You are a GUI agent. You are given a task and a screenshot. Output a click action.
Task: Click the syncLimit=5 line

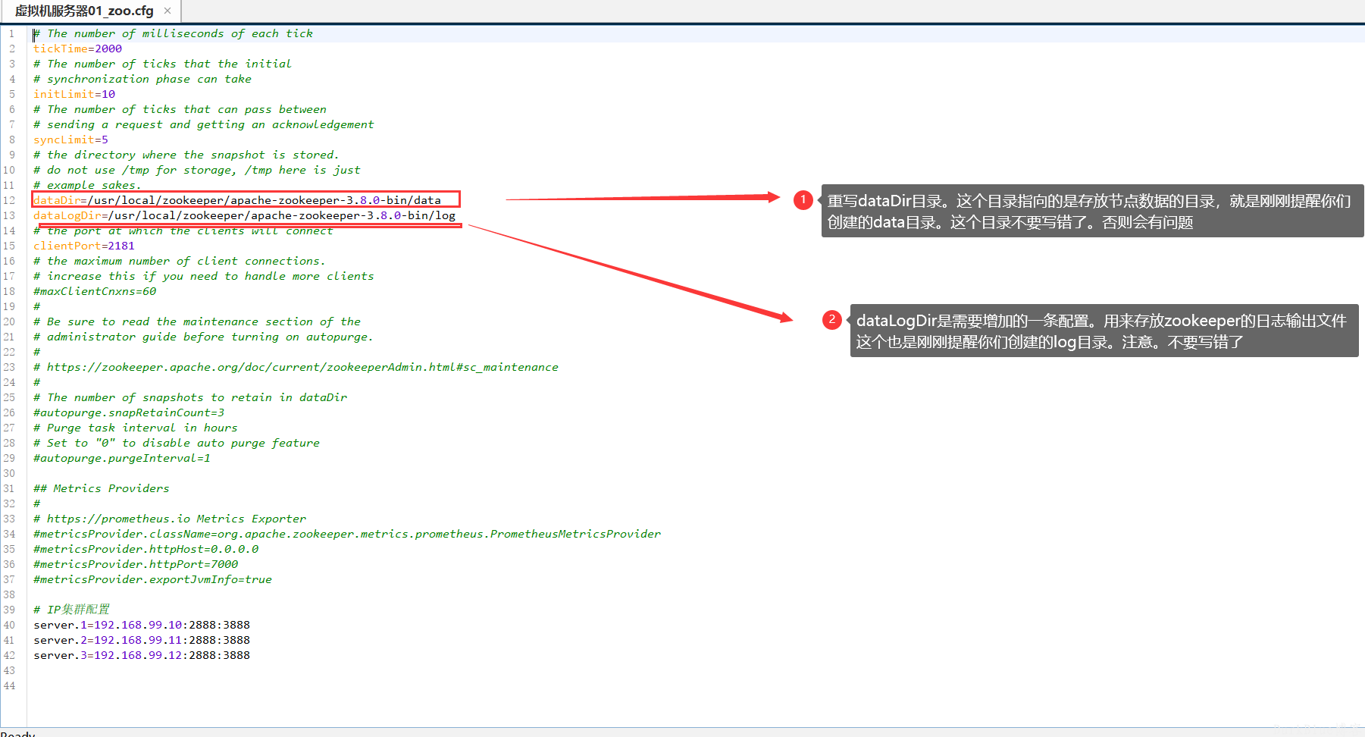[70, 140]
